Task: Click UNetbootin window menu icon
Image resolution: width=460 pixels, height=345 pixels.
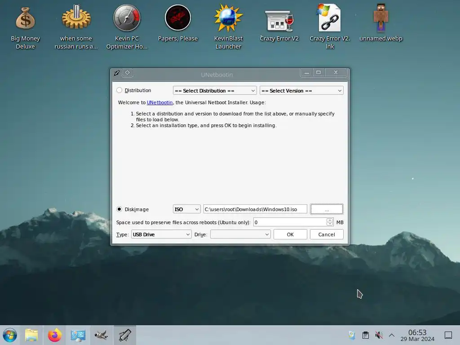Action: coord(117,73)
